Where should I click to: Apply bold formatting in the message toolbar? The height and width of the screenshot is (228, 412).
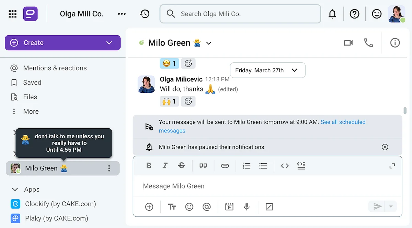149,166
